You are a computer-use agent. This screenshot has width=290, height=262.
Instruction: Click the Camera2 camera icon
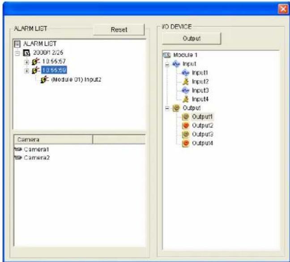18,158
